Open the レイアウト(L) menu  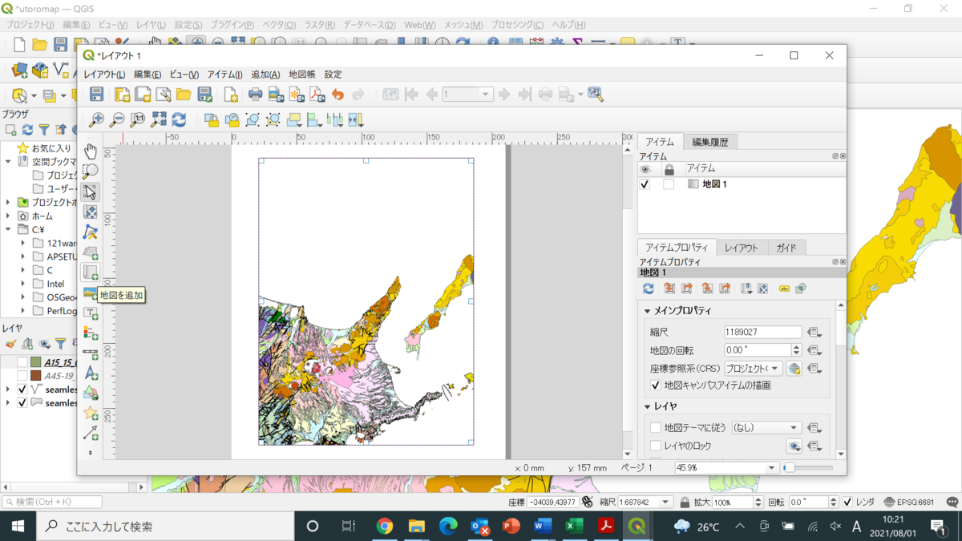105,75
